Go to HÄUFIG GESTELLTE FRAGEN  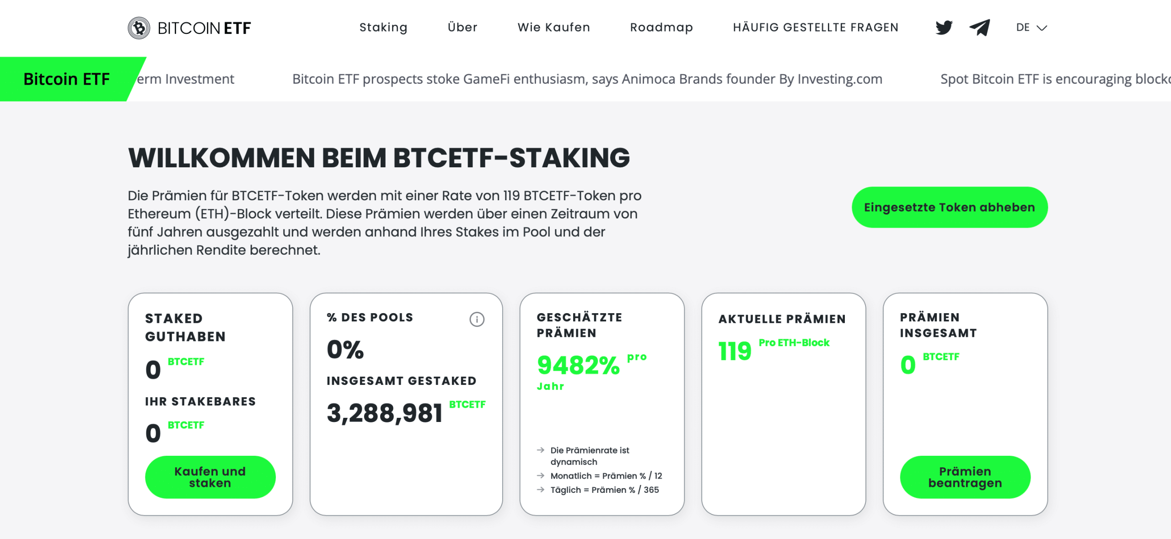coord(816,27)
